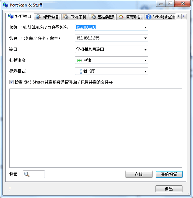Click the 路由跟踪 tab icon

click(x=93, y=17)
